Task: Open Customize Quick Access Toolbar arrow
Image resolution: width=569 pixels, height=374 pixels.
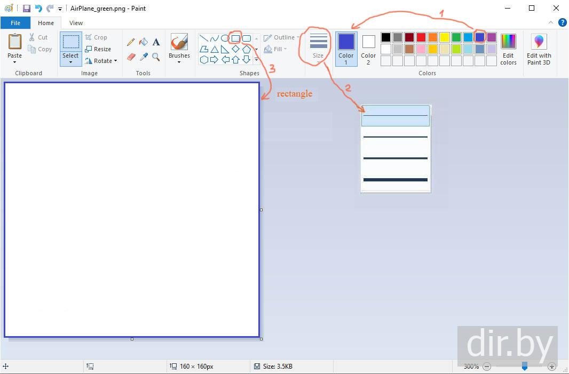Action: tap(60, 9)
